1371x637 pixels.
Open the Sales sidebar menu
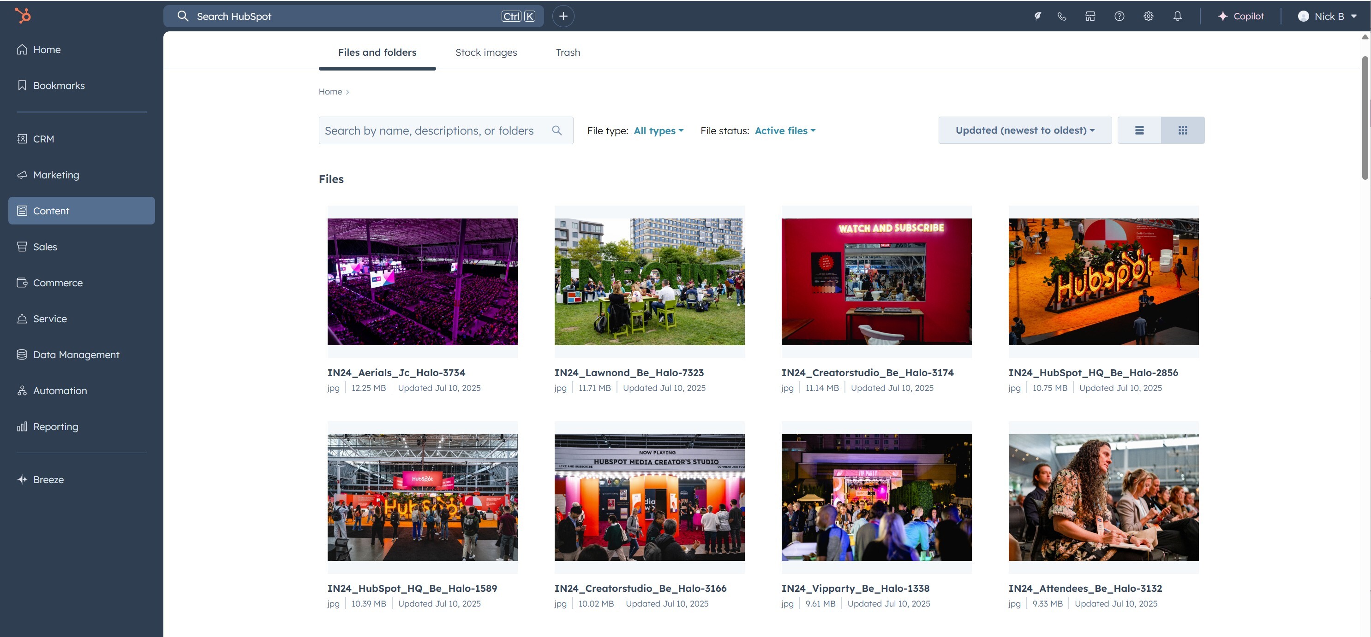(81, 247)
